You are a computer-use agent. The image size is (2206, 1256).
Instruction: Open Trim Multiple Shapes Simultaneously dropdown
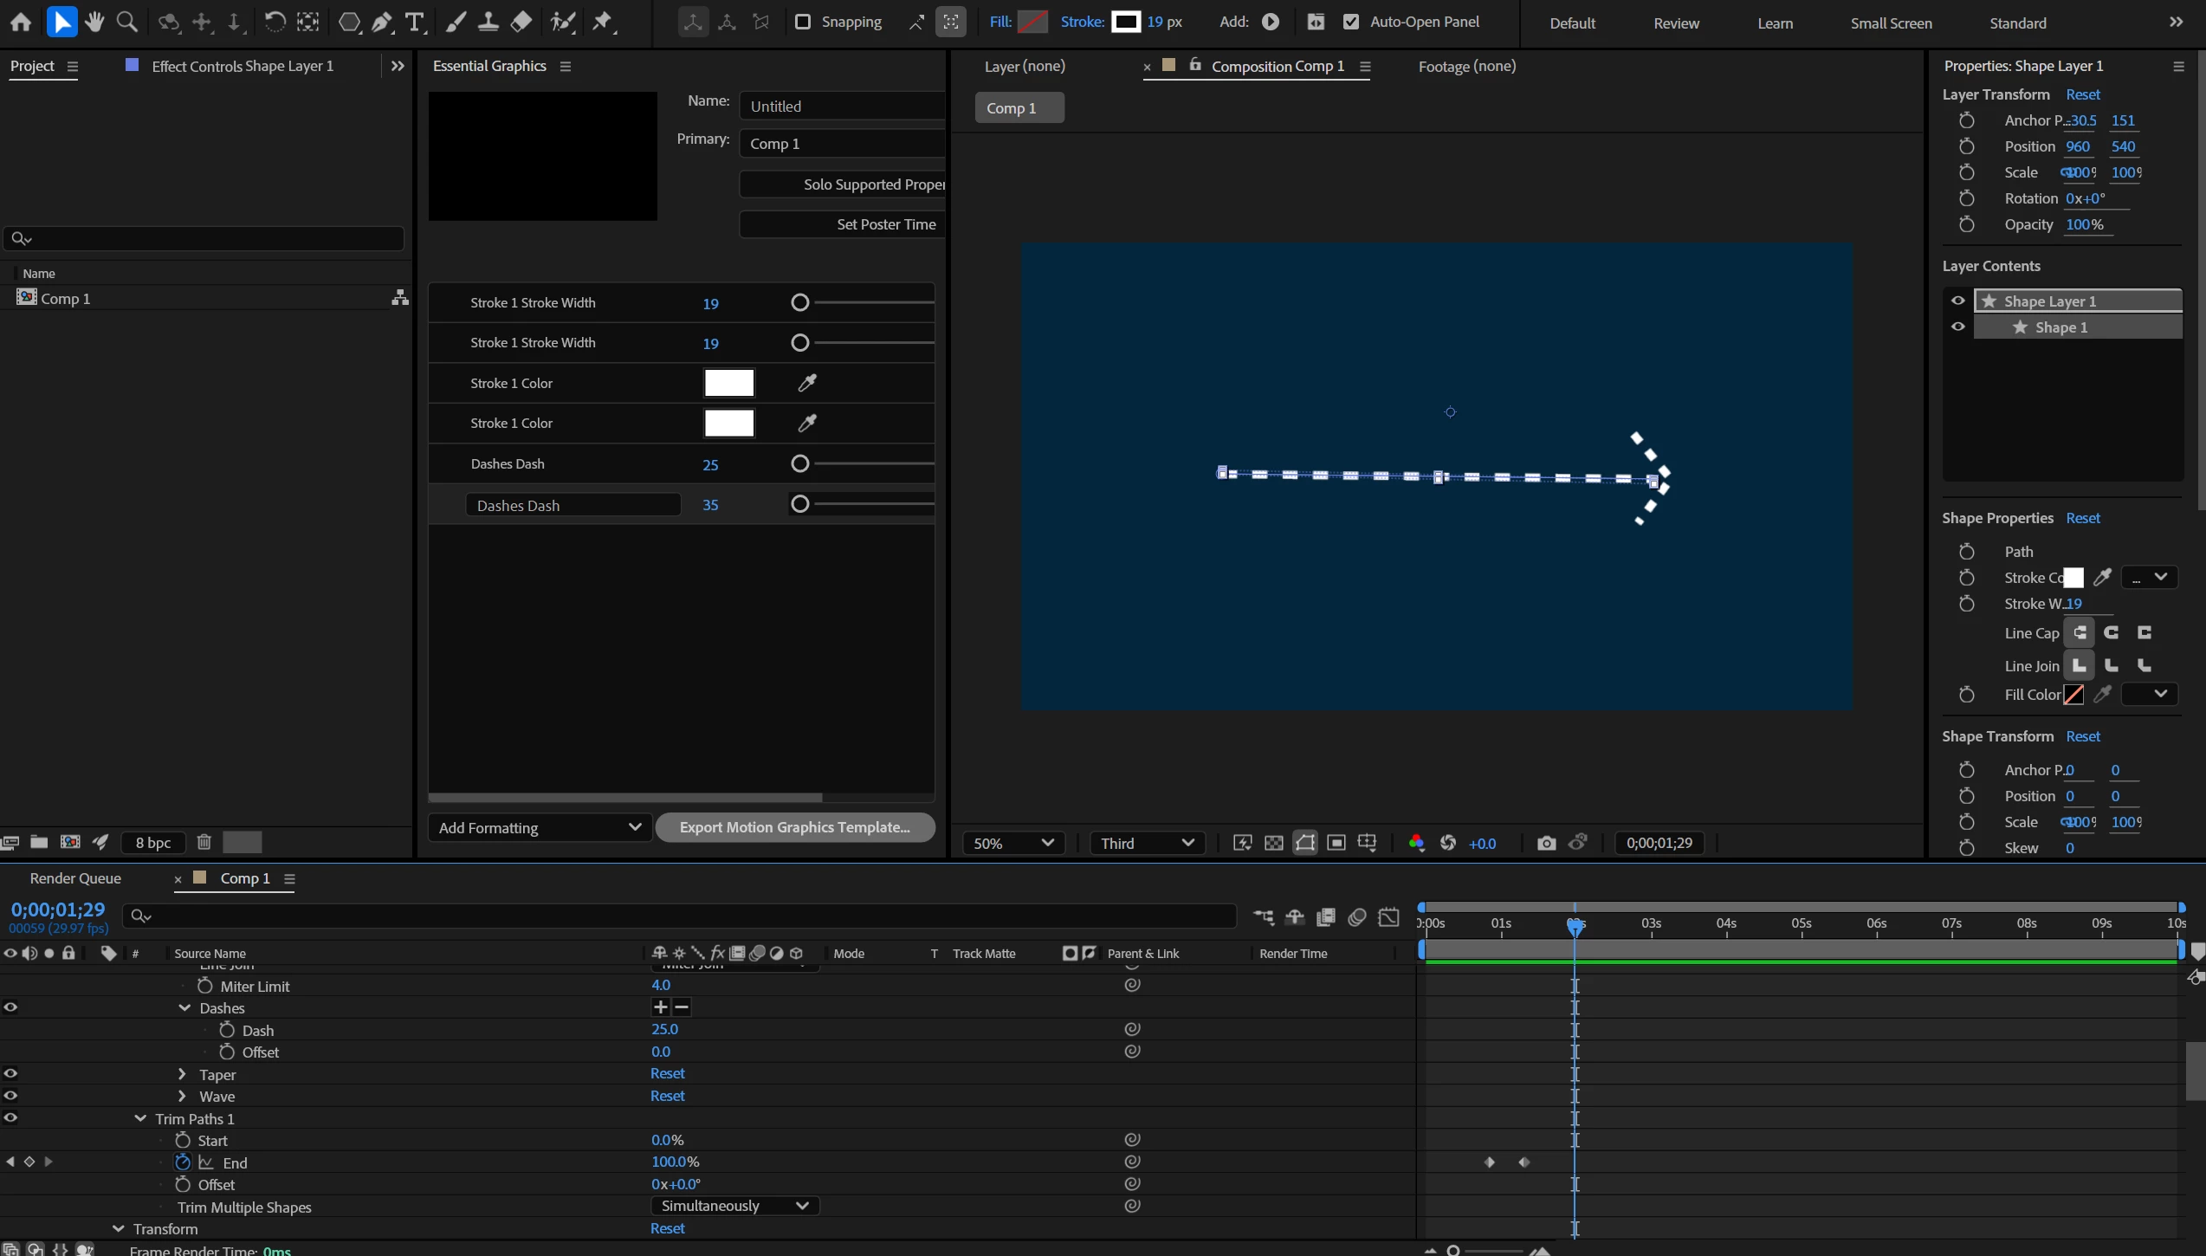(734, 1206)
